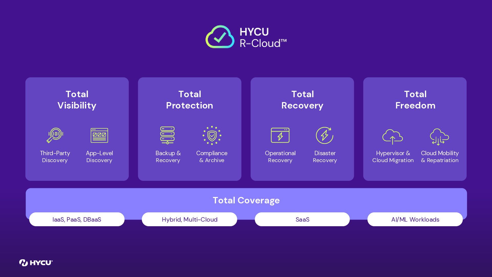Click the HYCU R-Cloud checkmark cloud logo
The height and width of the screenshot is (277, 492).
point(220,37)
